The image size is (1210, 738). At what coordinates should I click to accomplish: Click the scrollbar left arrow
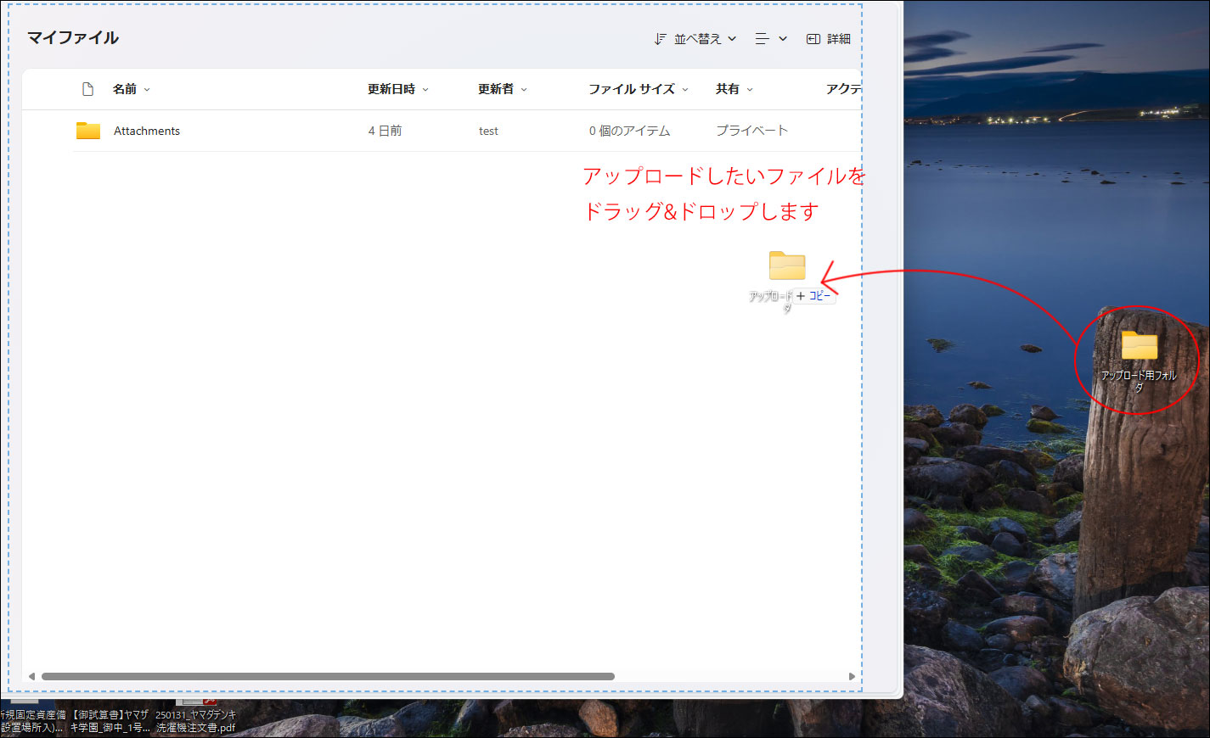coord(31,676)
